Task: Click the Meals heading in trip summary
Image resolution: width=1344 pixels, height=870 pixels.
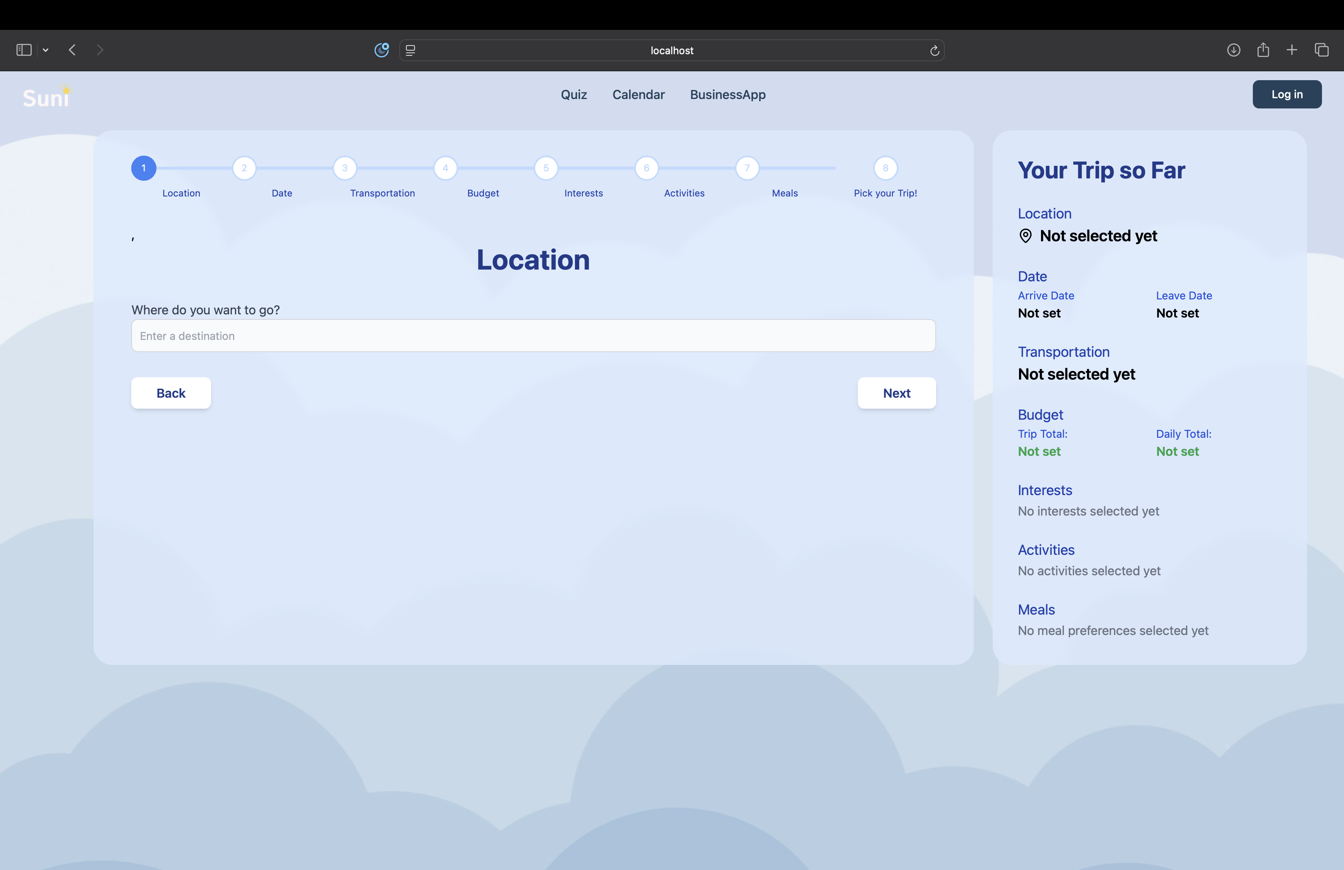Action: [1036, 610]
